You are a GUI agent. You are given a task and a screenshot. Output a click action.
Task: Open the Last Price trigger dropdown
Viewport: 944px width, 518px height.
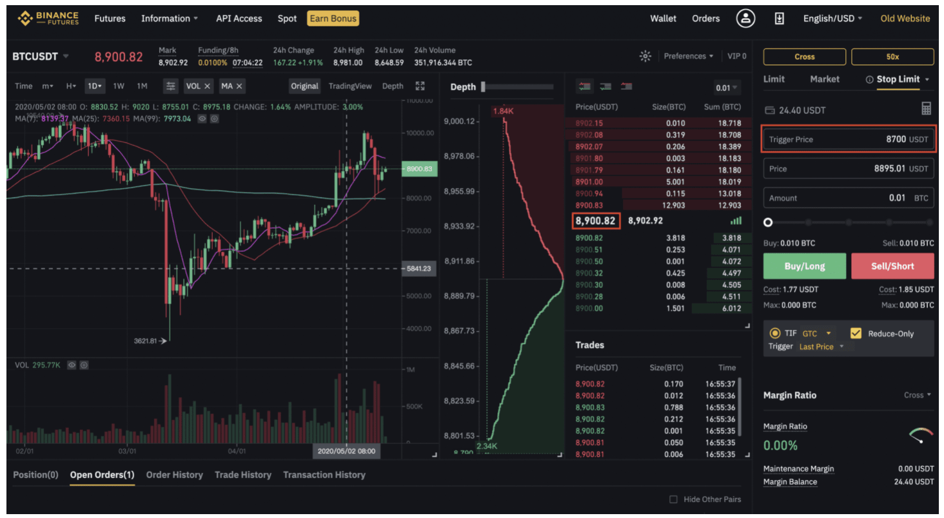pyautogui.click(x=821, y=347)
